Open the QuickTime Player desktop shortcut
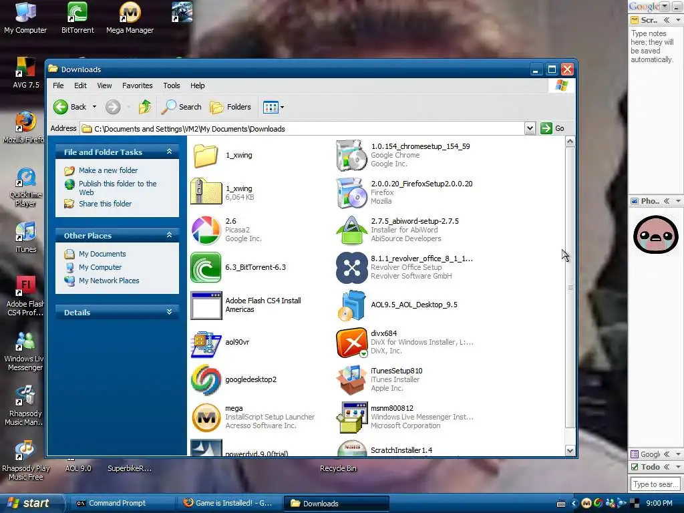 click(25, 188)
